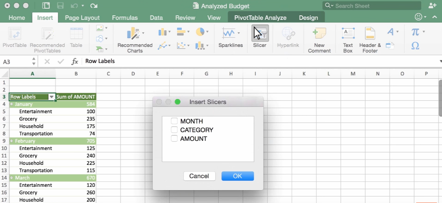Check the CATEGORY slicer checkbox
Viewport: 442px width, 203px height.
pos(174,130)
